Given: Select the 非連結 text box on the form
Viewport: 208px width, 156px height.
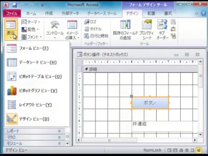Looking at the screenshot, I should click(162, 126).
